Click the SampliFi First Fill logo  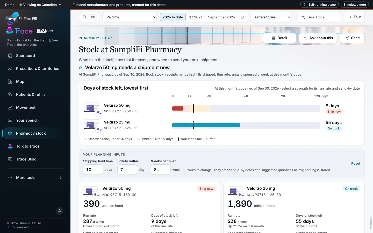[22, 18]
